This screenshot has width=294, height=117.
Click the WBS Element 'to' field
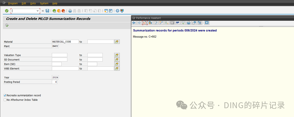(101, 68)
